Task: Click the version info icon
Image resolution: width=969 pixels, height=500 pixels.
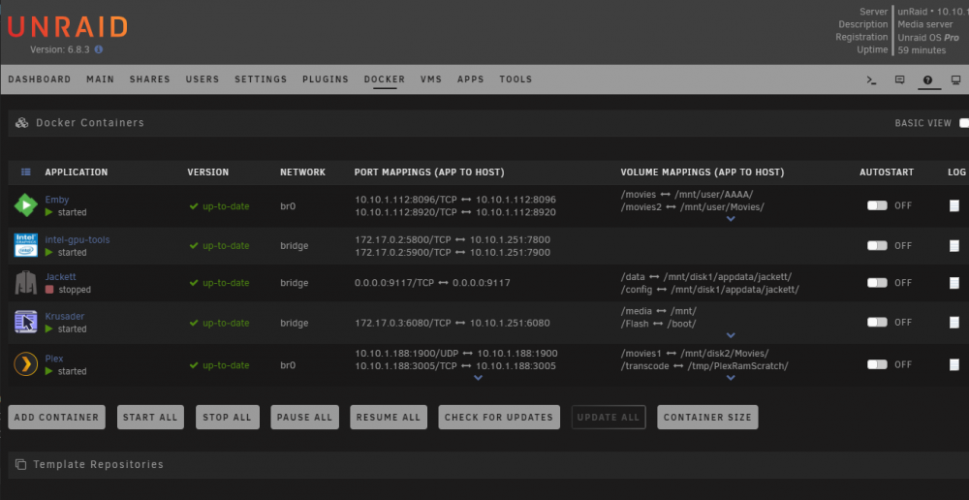Action: [98, 49]
